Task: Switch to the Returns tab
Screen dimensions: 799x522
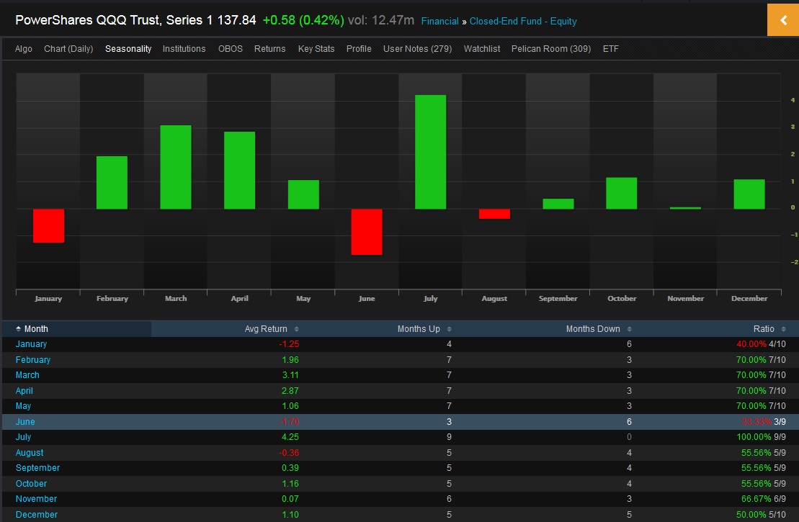Action: click(x=269, y=49)
